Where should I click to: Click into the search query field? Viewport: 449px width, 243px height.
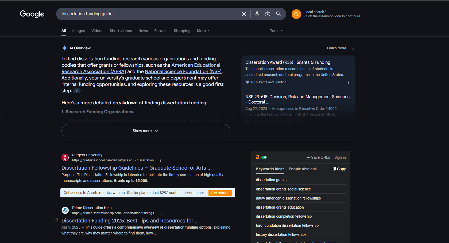point(150,14)
